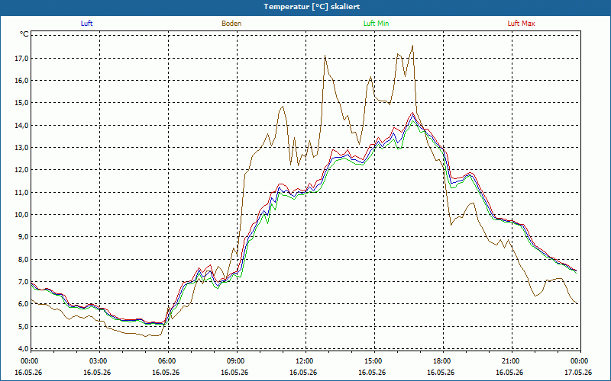This screenshot has height=381, width=611.
Task: Click the '09:00' time axis label
Action: 237,361
